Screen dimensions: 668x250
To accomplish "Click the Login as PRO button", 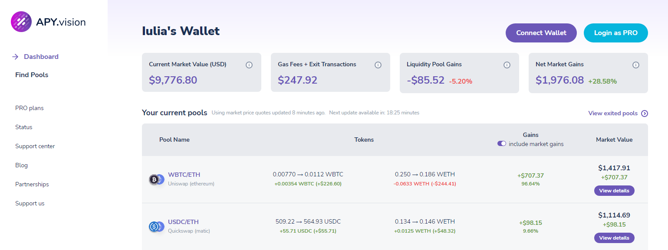I will click(615, 33).
